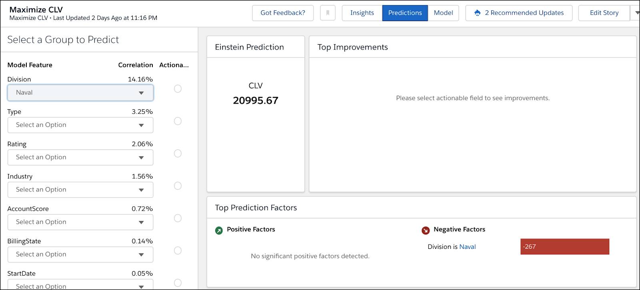Image resolution: width=640 pixels, height=290 pixels.
Task: Click the Einstein Prediction heading
Action: pyautogui.click(x=249, y=47)
